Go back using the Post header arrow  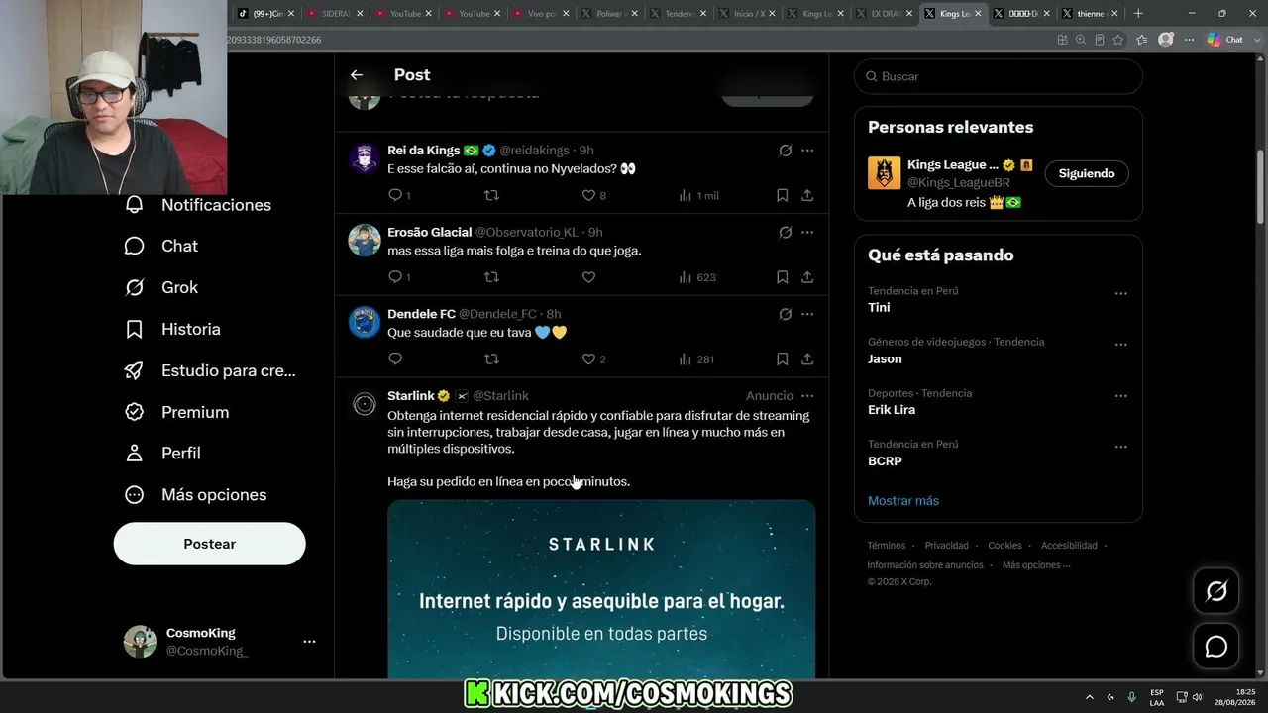(x=357, y=75)
